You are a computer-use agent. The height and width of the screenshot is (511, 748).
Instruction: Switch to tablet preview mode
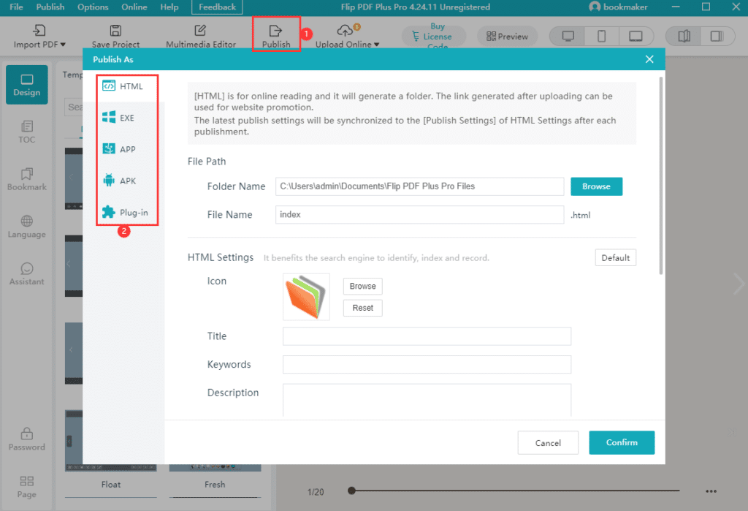636,35
